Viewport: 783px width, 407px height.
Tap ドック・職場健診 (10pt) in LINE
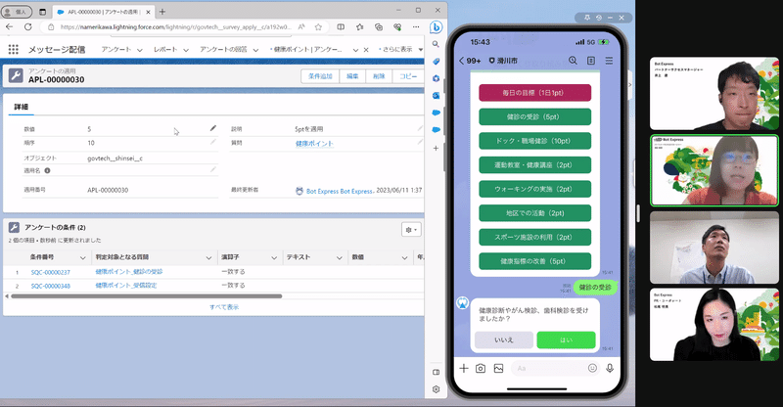click(x=534, y=141)
